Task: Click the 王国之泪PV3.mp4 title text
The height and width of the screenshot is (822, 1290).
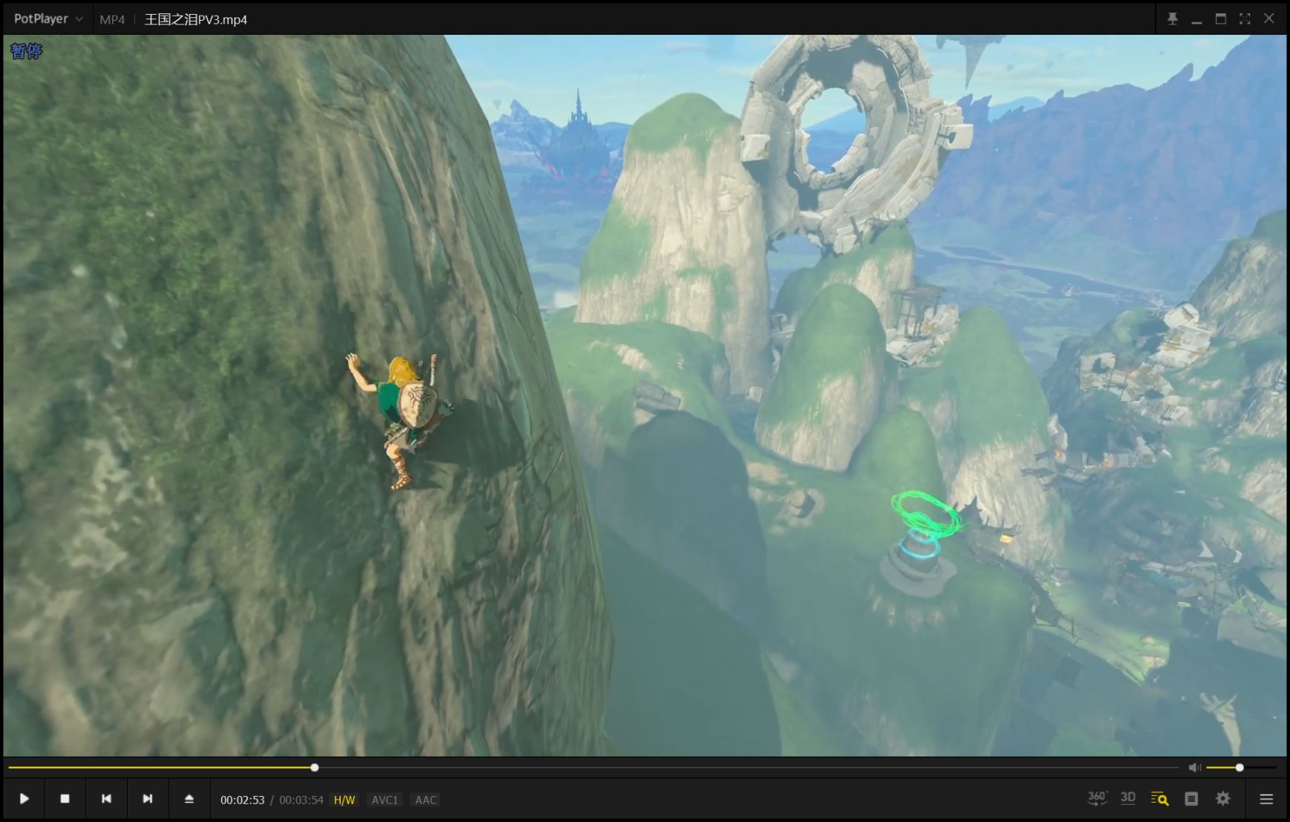Action: pos(195,19)
